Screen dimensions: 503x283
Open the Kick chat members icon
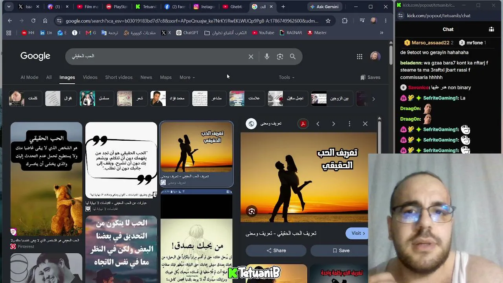click(x=491, y=29)
